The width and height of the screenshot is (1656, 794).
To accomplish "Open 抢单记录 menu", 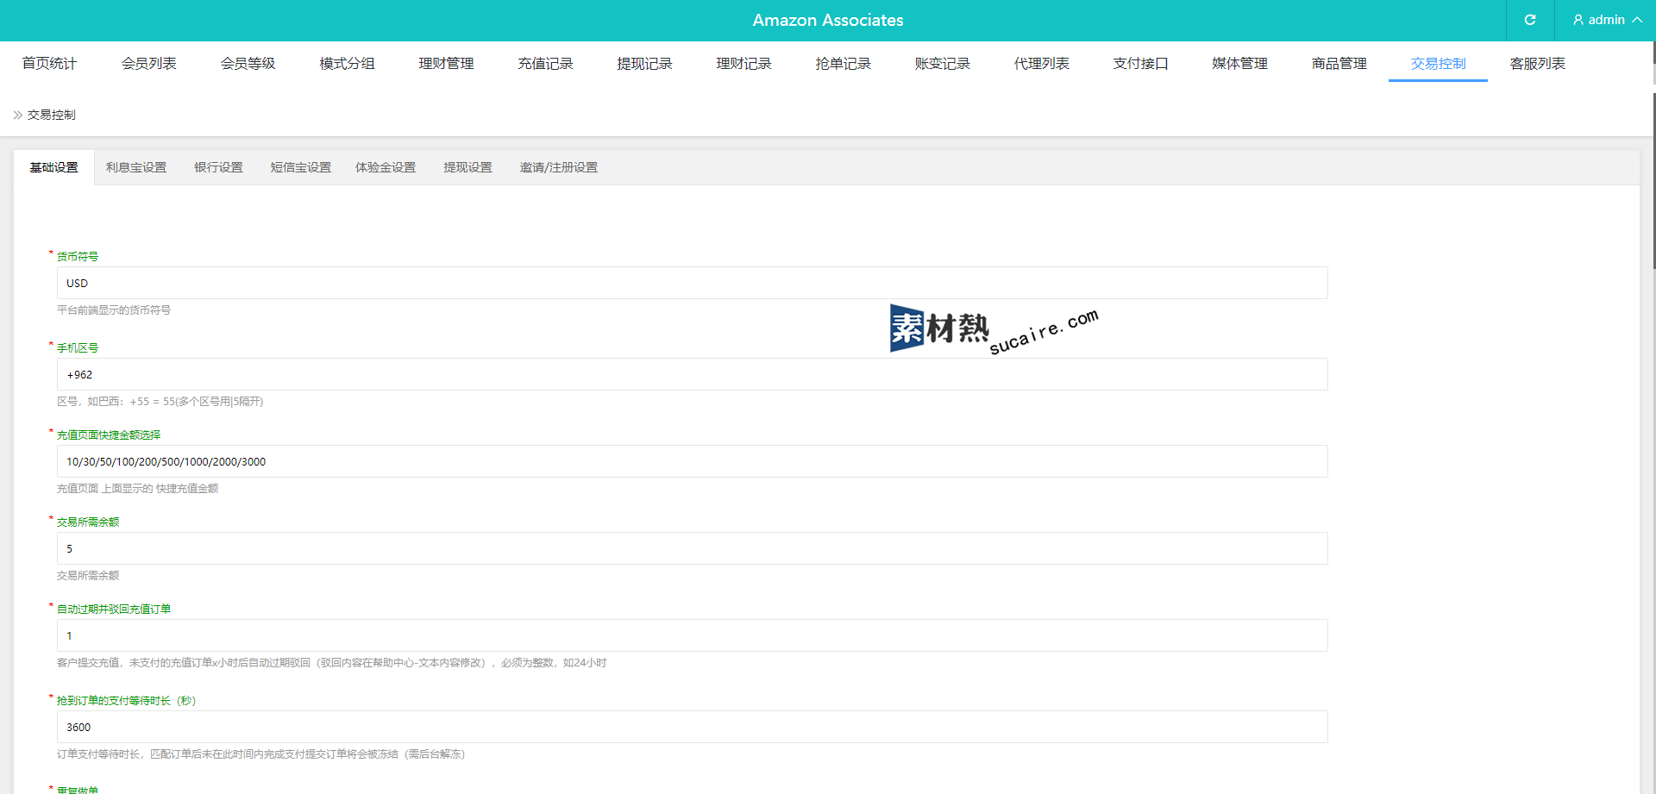I will (843, 63).
